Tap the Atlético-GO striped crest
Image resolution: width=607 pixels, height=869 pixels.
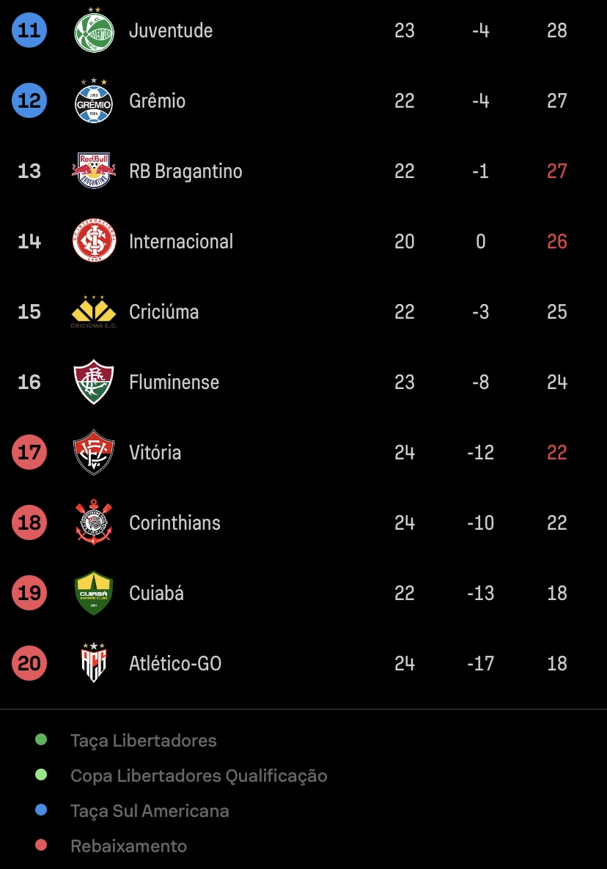[94, 663]
